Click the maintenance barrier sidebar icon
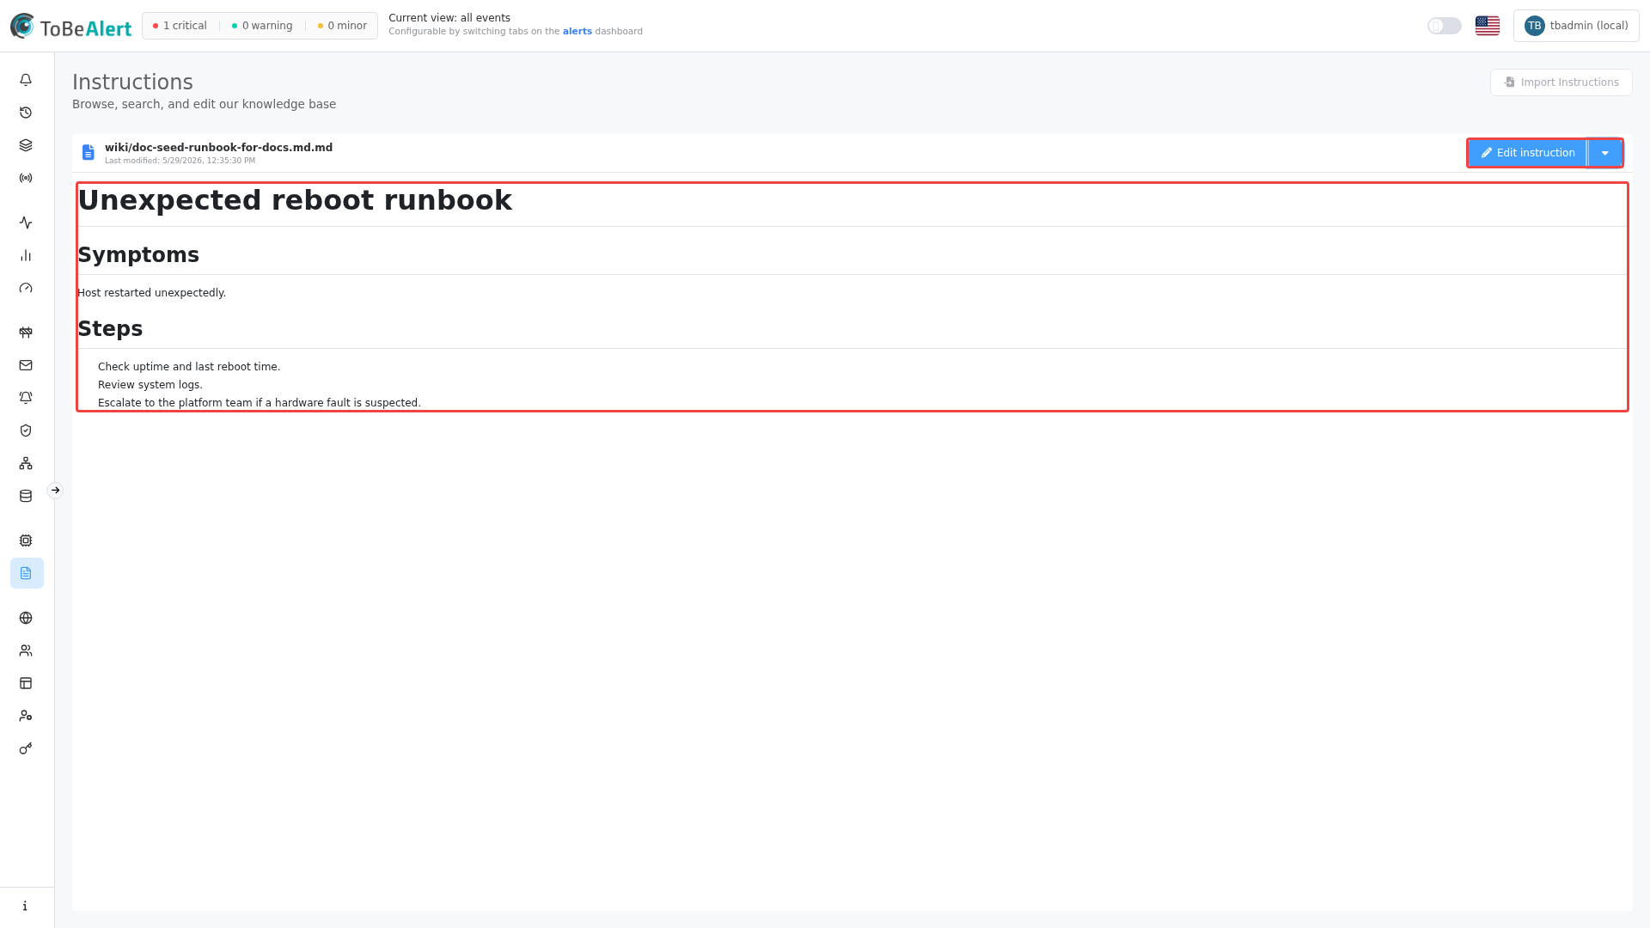This screenshot has height=928, width=1650. point(26,333)
